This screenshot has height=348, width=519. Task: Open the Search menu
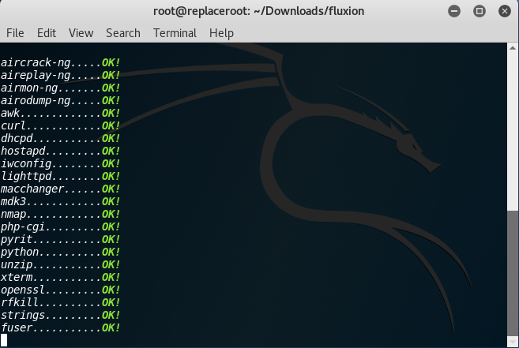[123, 33]
